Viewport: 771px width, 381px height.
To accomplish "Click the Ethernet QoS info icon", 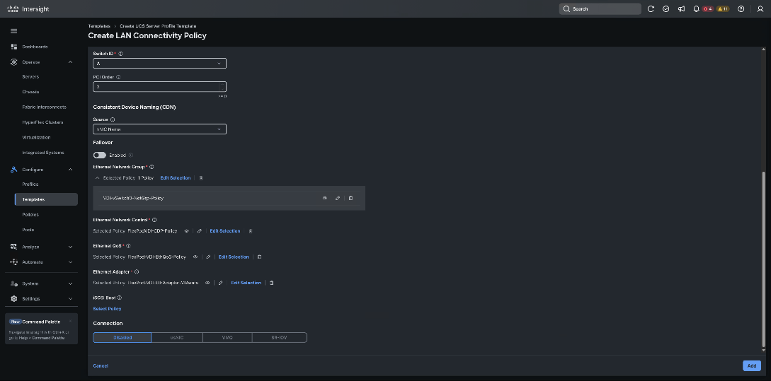I will pyautogui.click(x=128, y=245).
